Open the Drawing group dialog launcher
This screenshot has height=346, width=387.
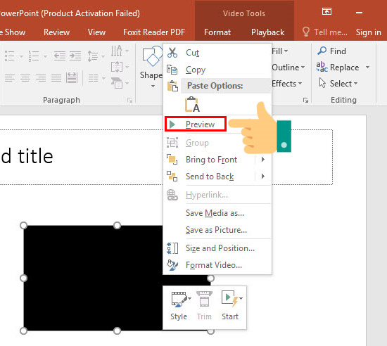click(306, 100)
